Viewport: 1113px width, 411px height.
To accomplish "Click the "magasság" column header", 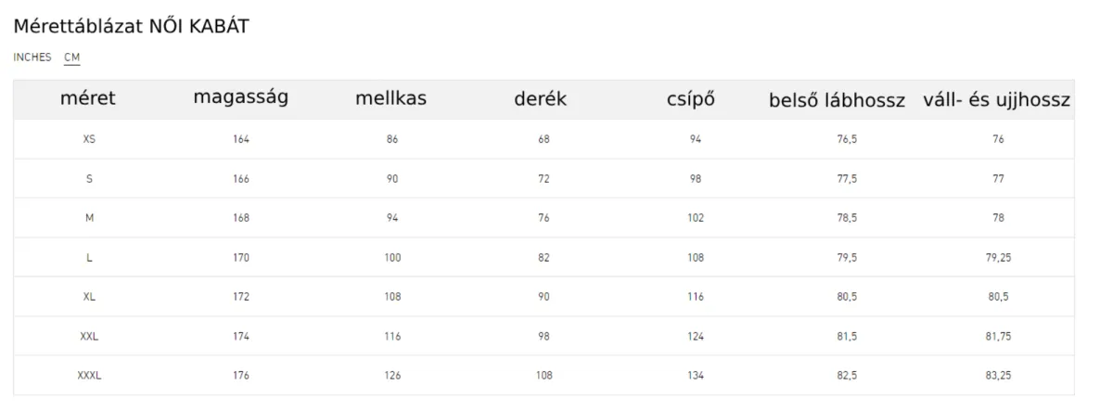I will pos(241,97).
